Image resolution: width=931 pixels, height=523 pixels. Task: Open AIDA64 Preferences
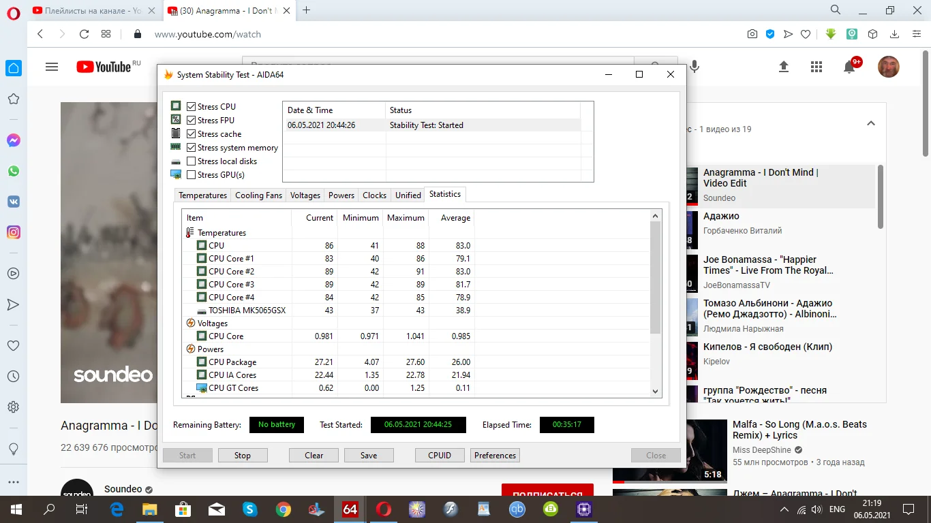[495, 456]
